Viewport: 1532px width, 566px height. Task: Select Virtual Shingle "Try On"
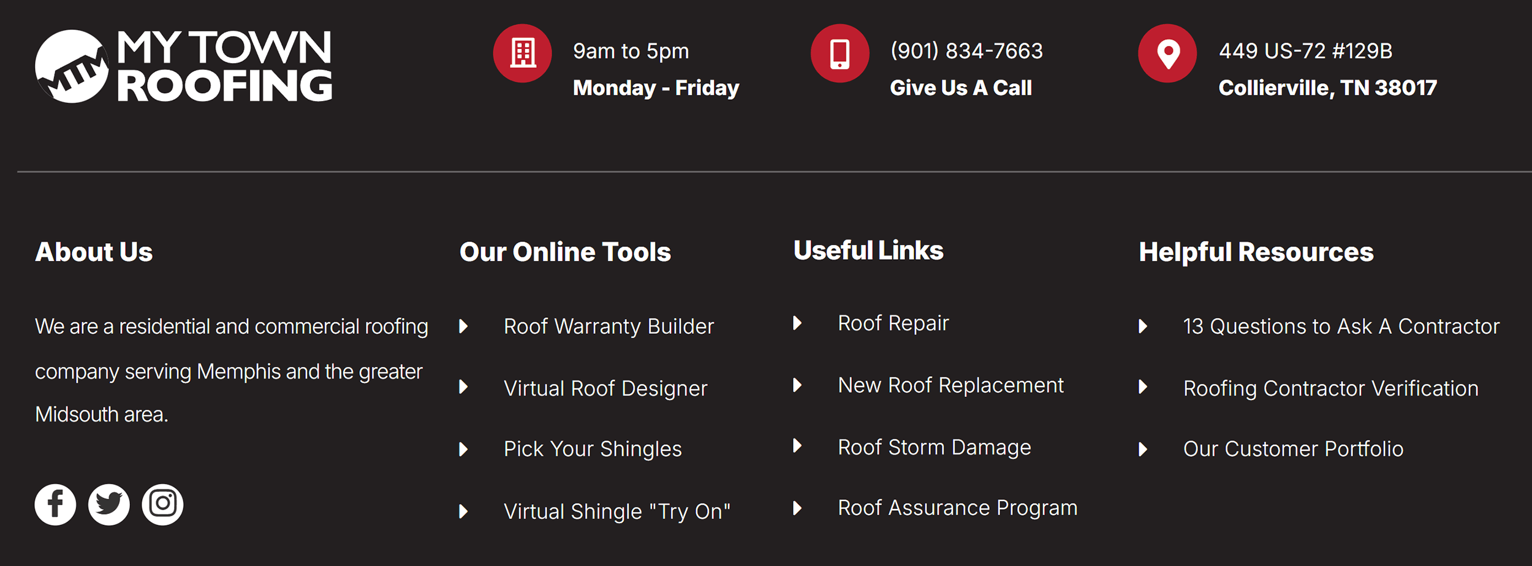617,511
